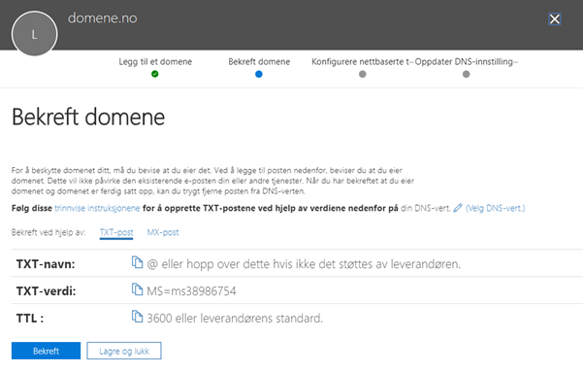Click the 'Legg til et domene' step label
583x372 pixels.
155,62
